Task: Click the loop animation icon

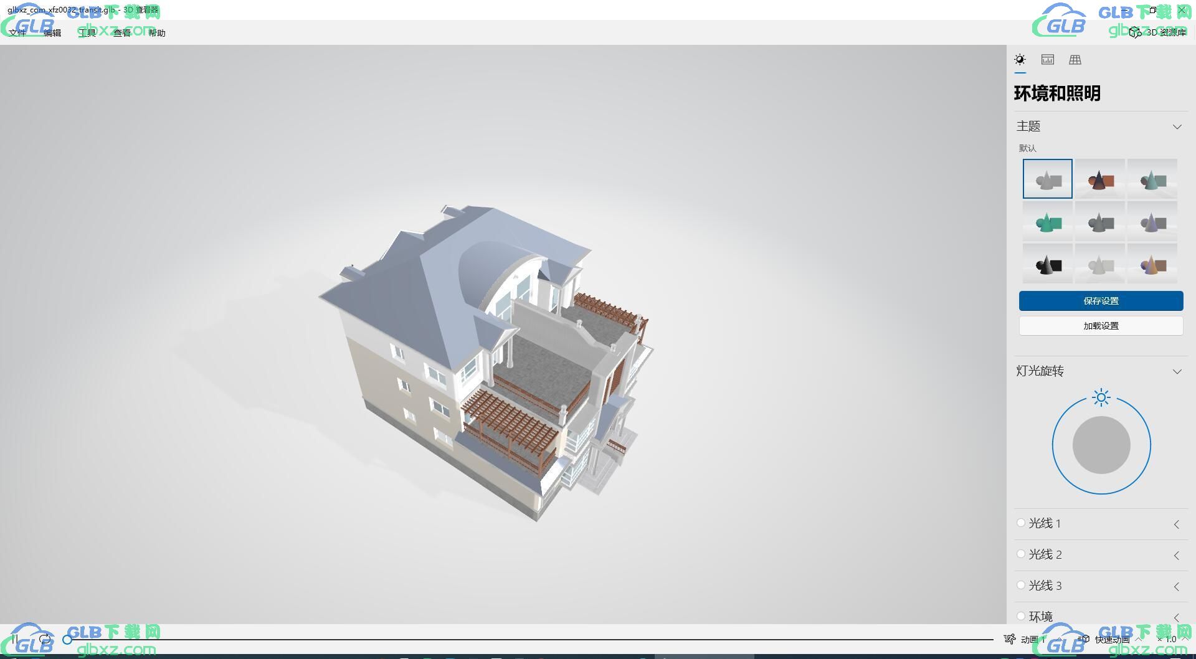Action: click(x=45, y=639)
